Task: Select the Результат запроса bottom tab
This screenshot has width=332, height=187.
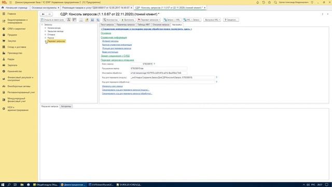Action: (x=50, y=106)
